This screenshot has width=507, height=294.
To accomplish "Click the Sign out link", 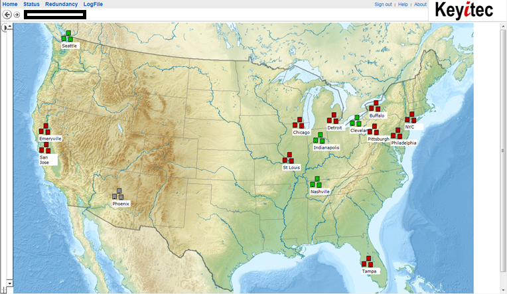I will 383,4.
